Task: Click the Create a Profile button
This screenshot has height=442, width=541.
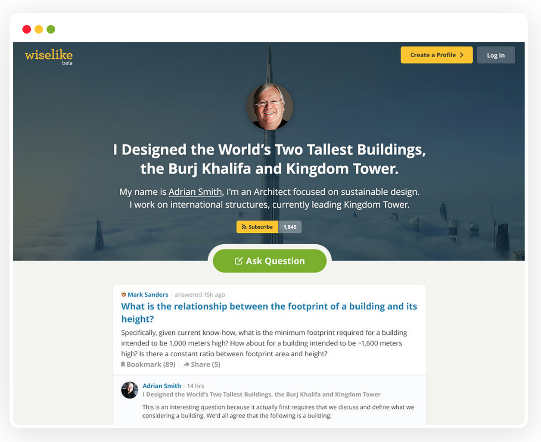Action: (437, 55)
